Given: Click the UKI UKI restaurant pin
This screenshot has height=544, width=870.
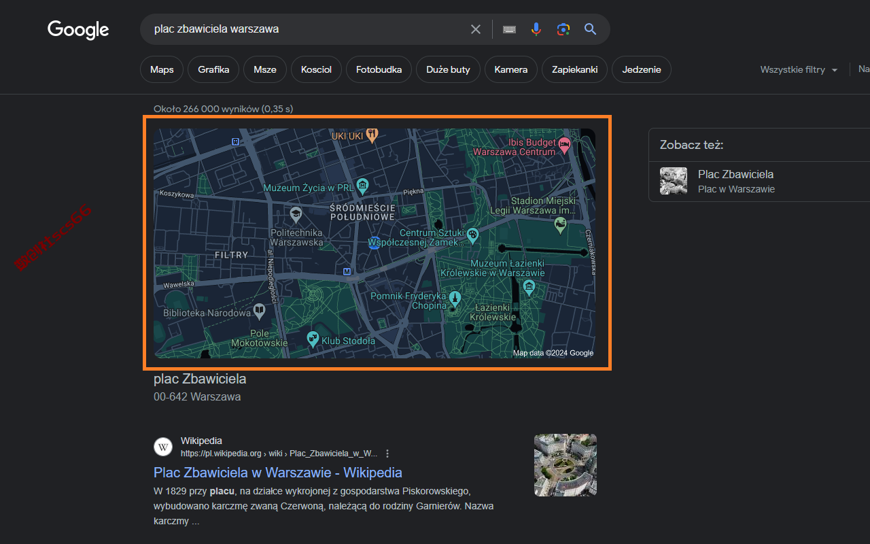Looking at the screenshot, I should [x=372, y=135].
